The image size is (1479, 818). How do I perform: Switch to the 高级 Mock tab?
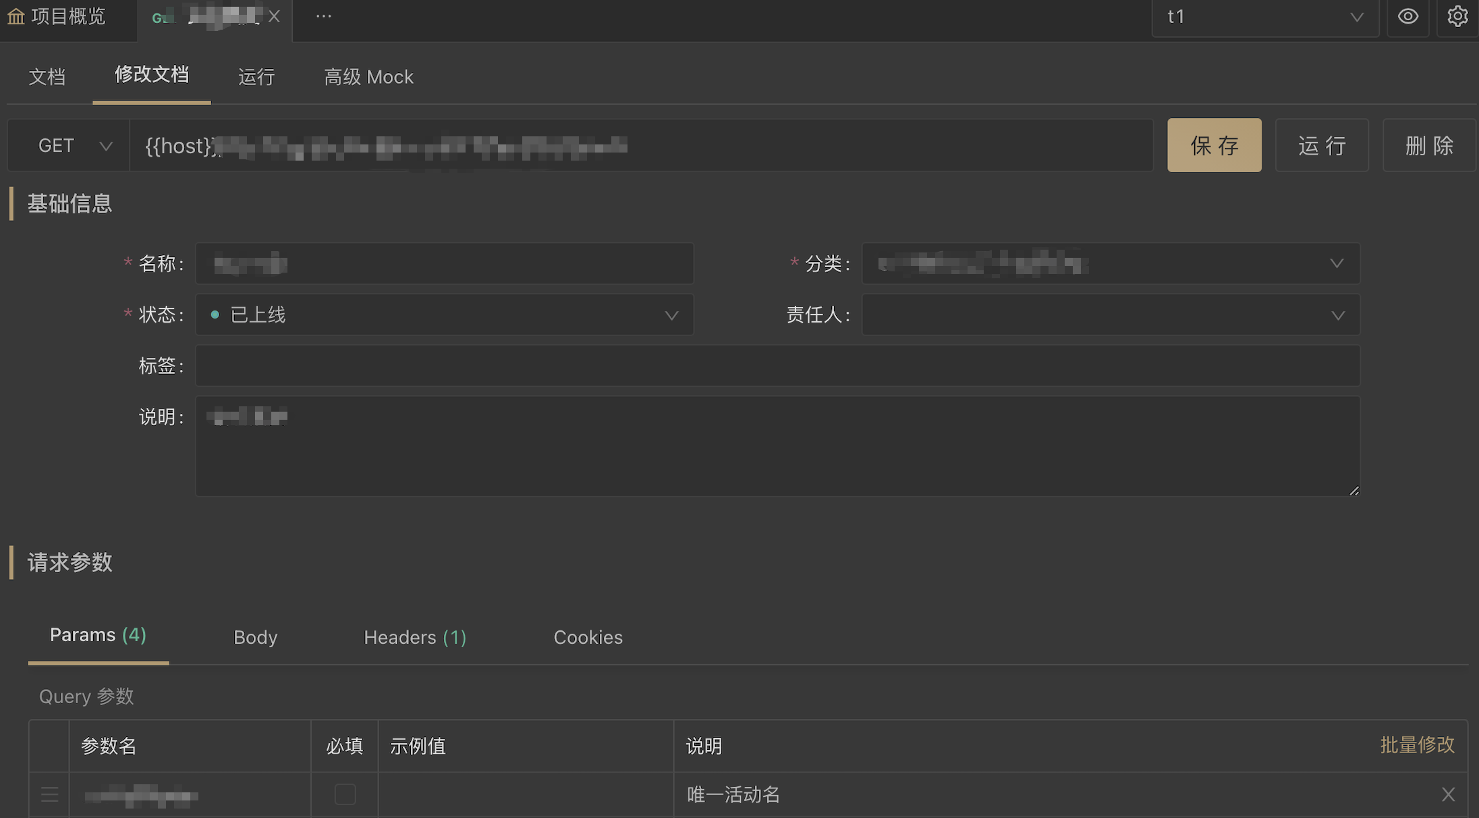[x=368, y=77]
